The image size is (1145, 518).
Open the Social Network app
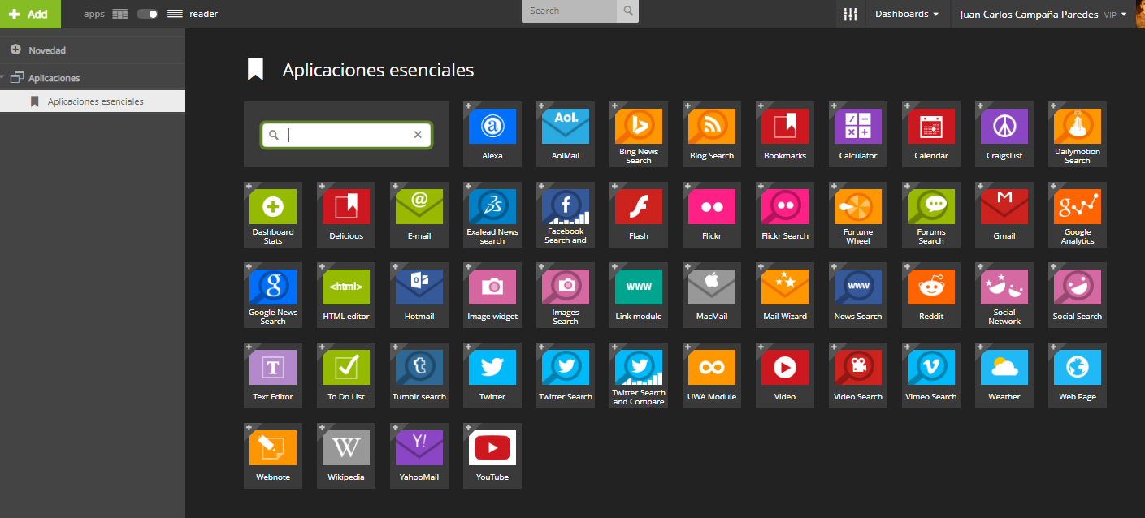click(1004, 295)
